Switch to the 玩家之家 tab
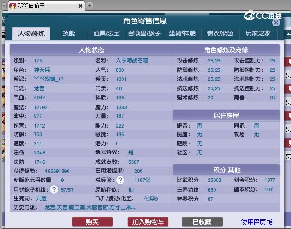The image size is (291, 229). pos(258,33)
